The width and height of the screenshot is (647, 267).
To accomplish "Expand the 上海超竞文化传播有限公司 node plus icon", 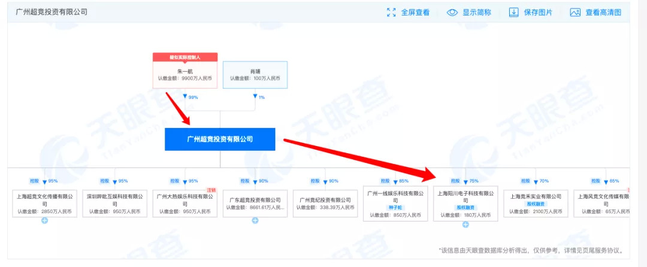I will [x=44, y=220].
